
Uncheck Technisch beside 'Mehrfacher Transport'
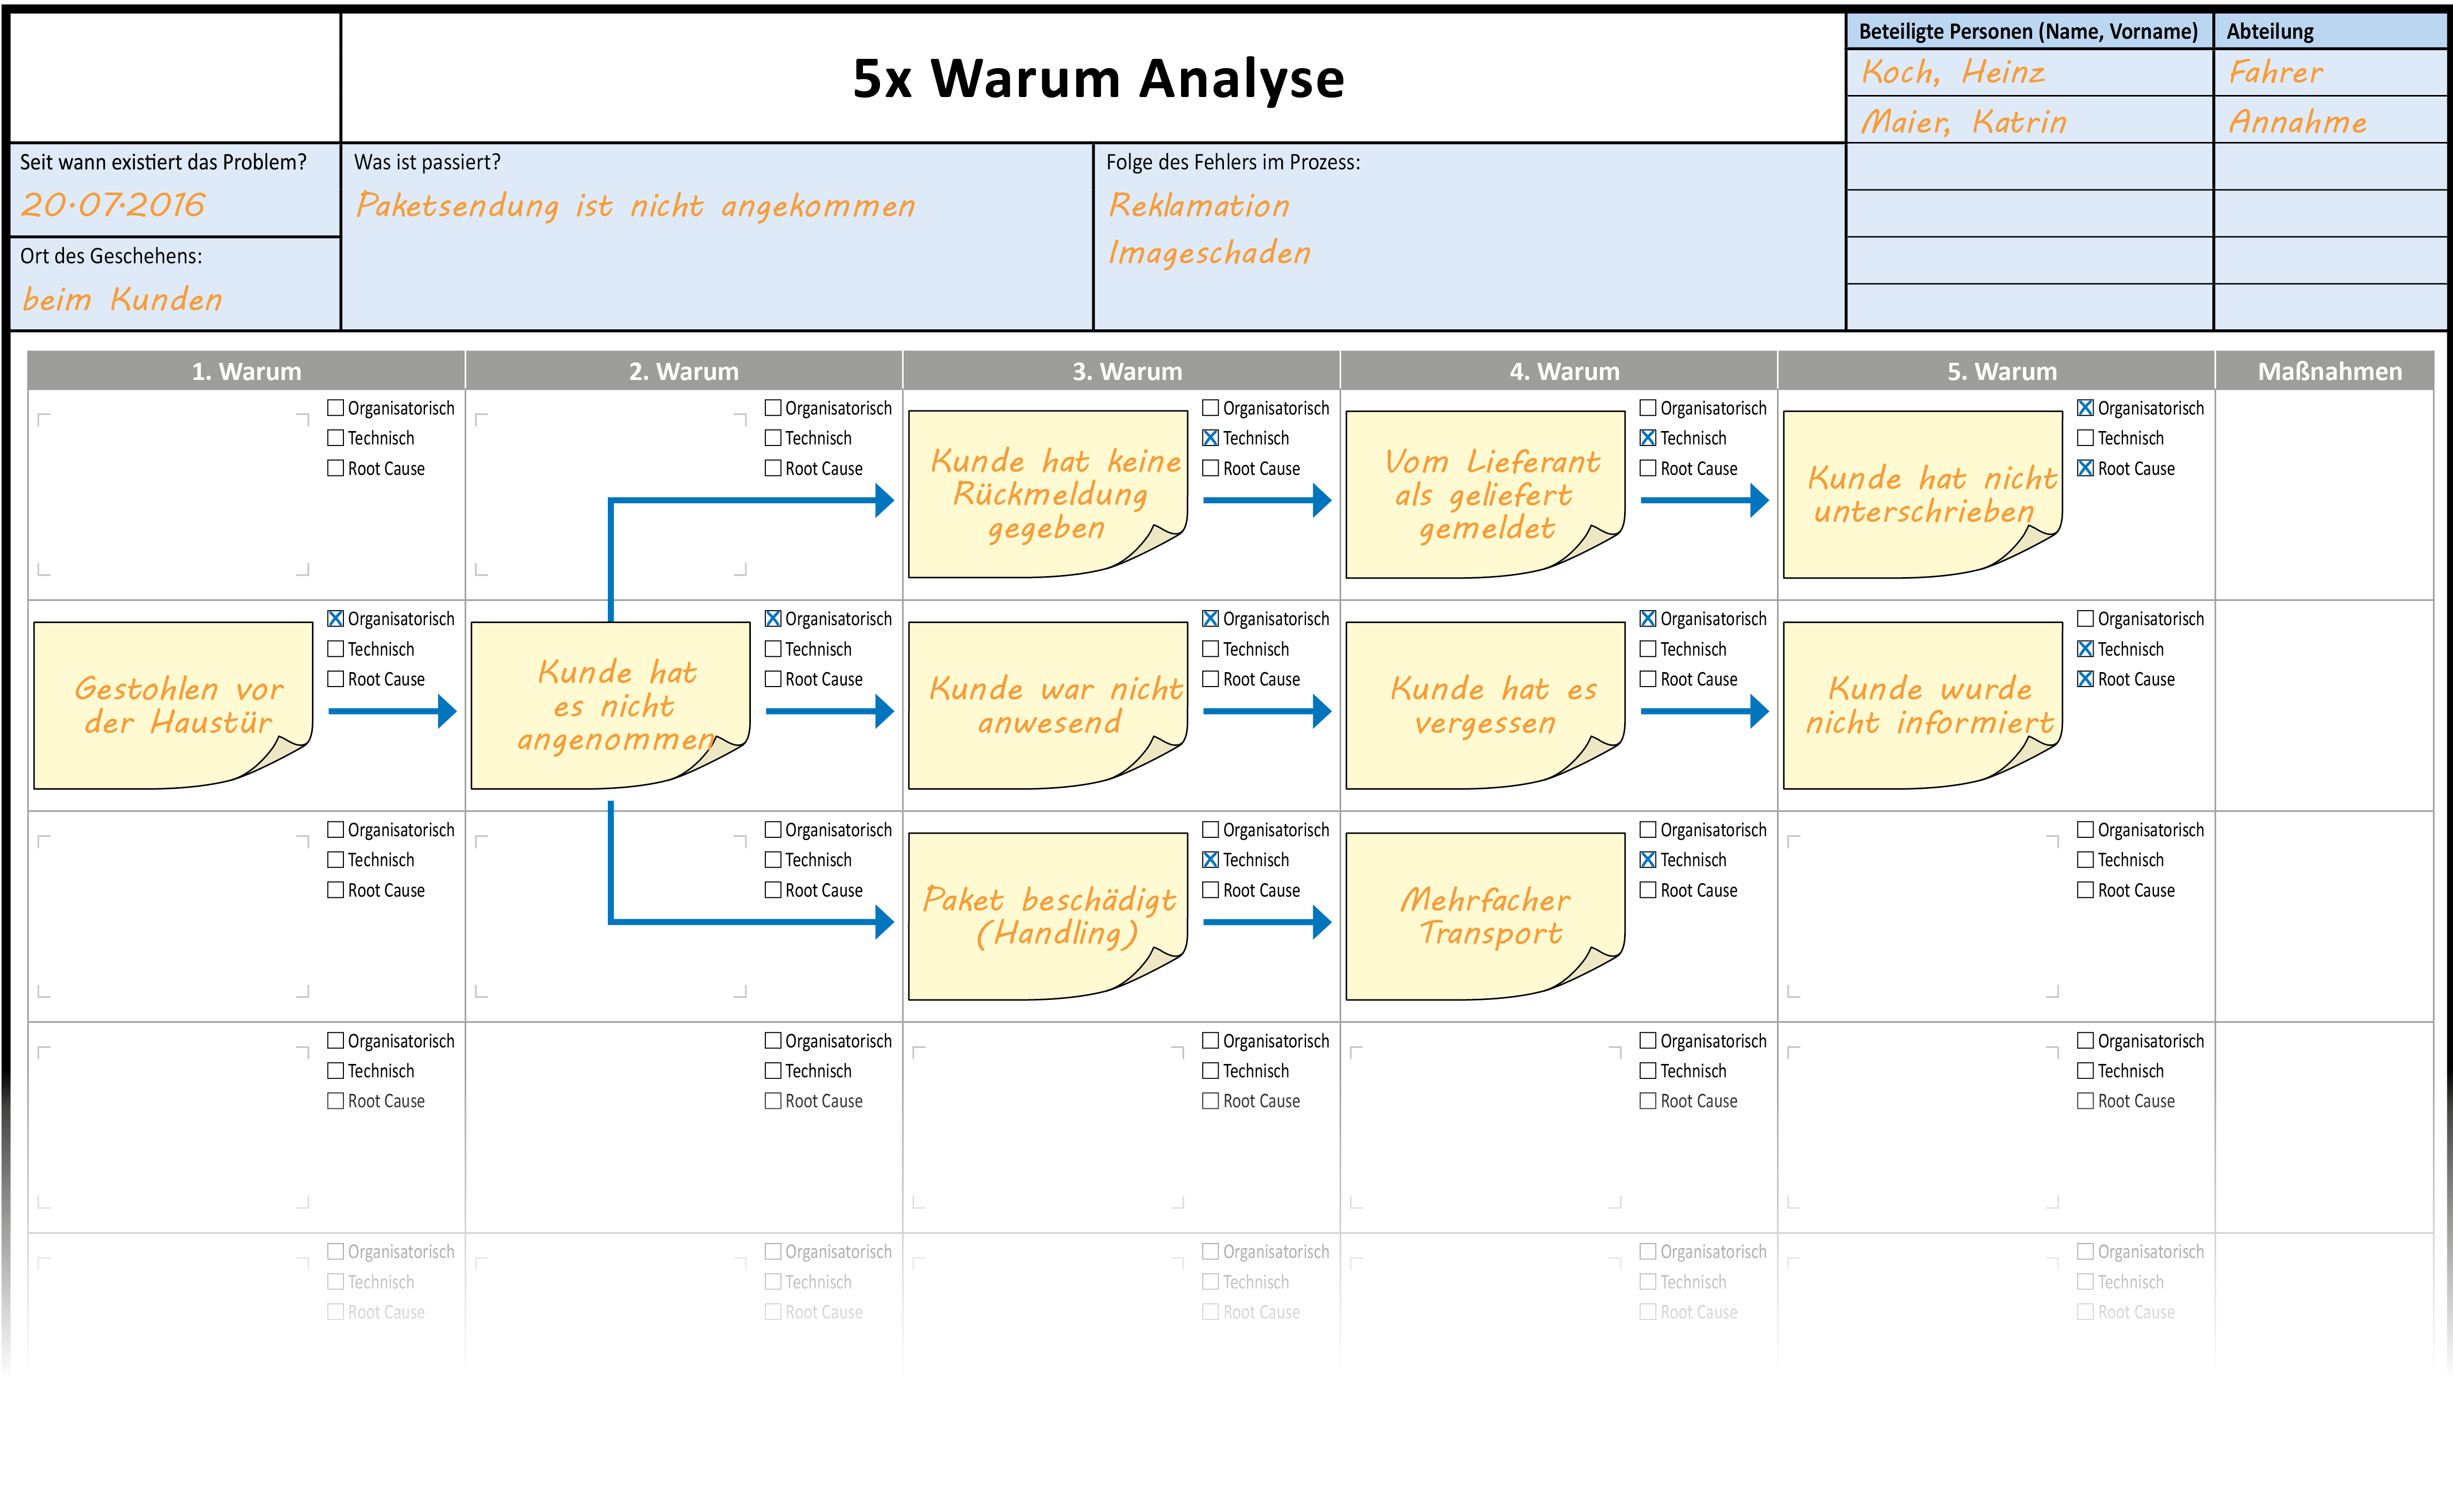1648,860
